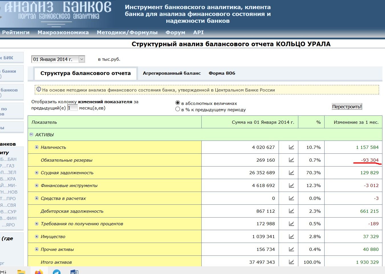Open File Explorer from the taskbar

click(21, 272)
